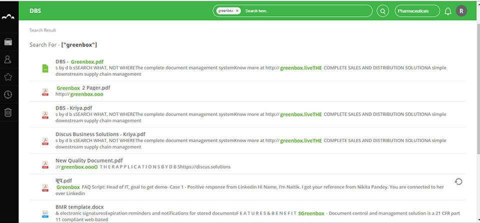The height and width of the screenshot is (223, 480).
Task: Open recent clock icon in sidebar
Action: click(8, 94)
